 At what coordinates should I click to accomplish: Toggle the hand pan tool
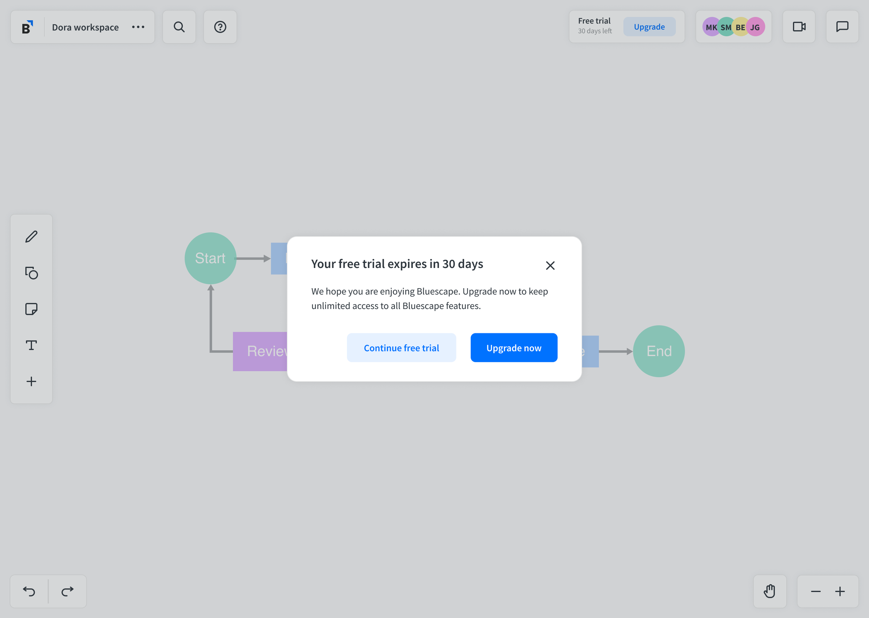pyautogui.click(x=770, y=591)
